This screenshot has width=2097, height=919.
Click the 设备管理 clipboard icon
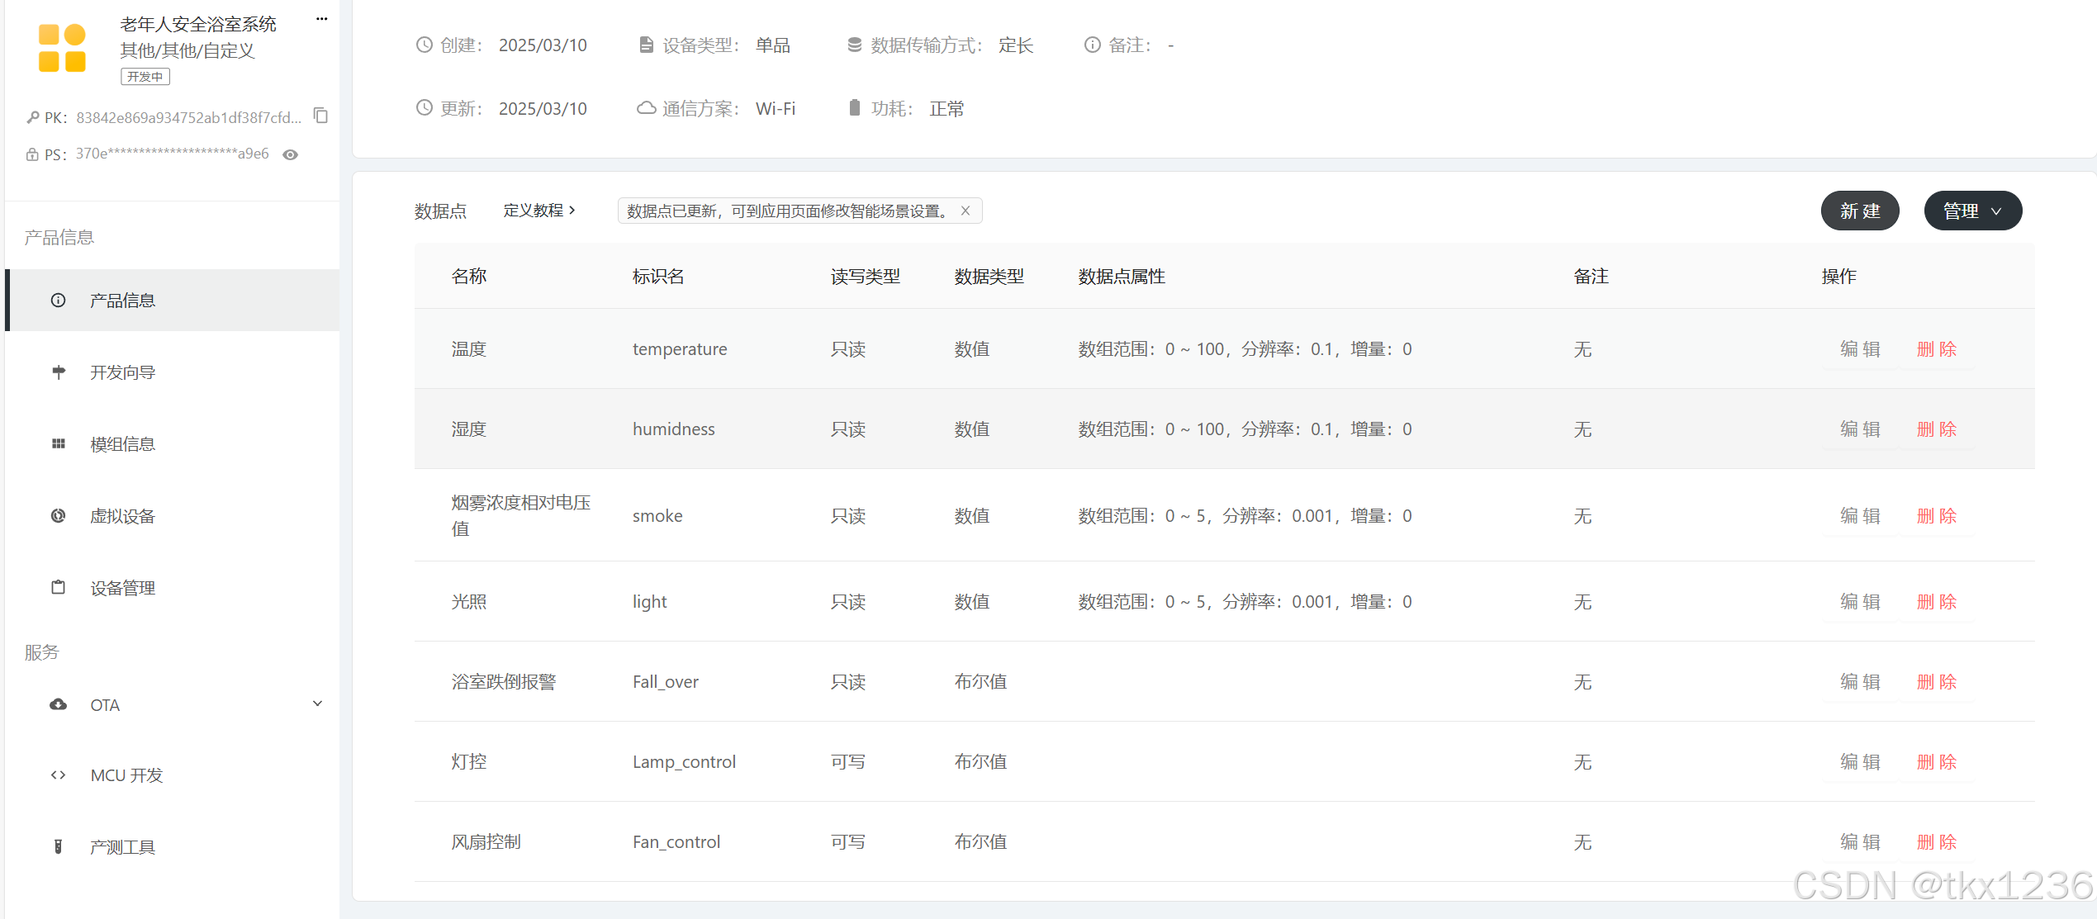point(58,587)
